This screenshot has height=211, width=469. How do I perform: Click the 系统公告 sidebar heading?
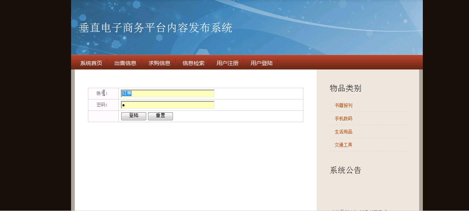[346, 170]
